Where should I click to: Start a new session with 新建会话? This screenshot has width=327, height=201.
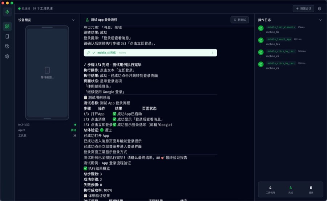(303, 9)
